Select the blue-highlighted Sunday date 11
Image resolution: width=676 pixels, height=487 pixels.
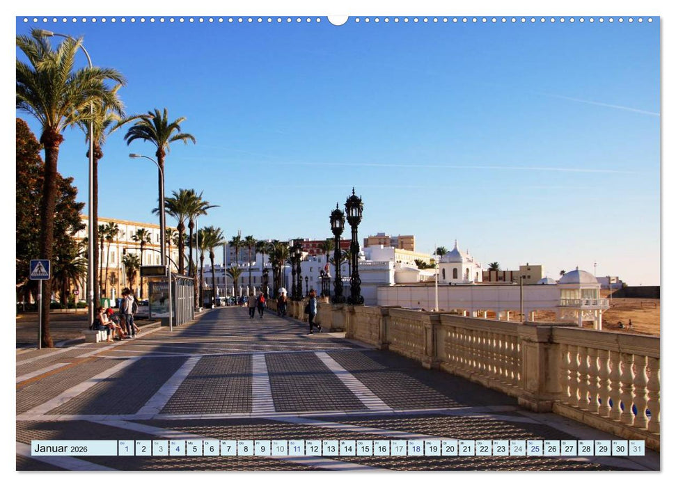click(297, 449)
